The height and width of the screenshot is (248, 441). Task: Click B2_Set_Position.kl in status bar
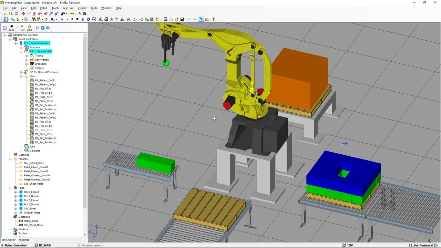421,245
